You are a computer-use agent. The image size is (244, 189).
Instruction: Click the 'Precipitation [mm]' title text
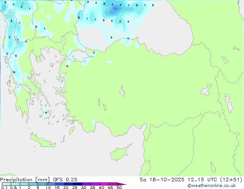pyautogui.click(x=25, y=180)
